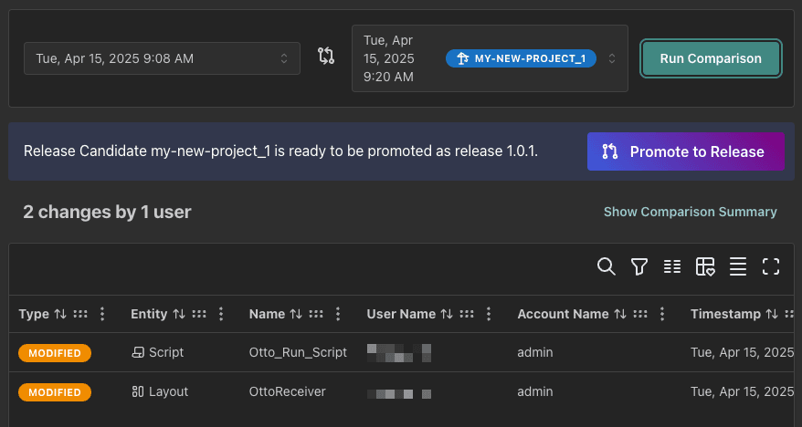Open the 9:08 AM snapshot dropdown

[162, 58]
